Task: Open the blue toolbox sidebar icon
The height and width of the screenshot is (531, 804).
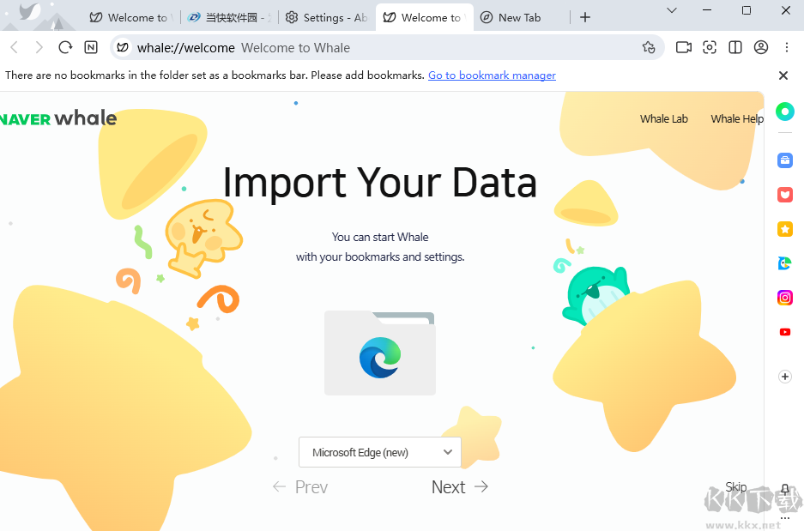Action: (785, 160)
